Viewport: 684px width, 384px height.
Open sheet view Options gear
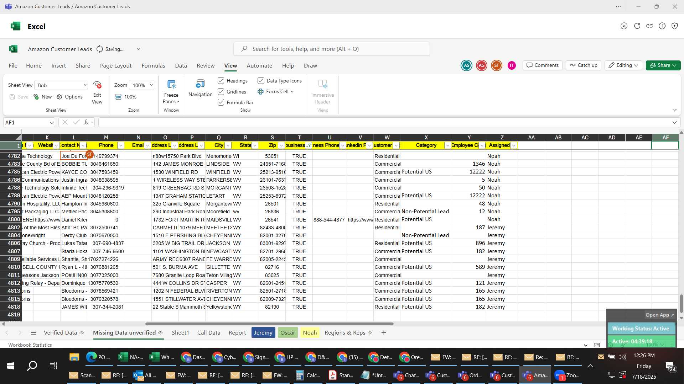59,97
